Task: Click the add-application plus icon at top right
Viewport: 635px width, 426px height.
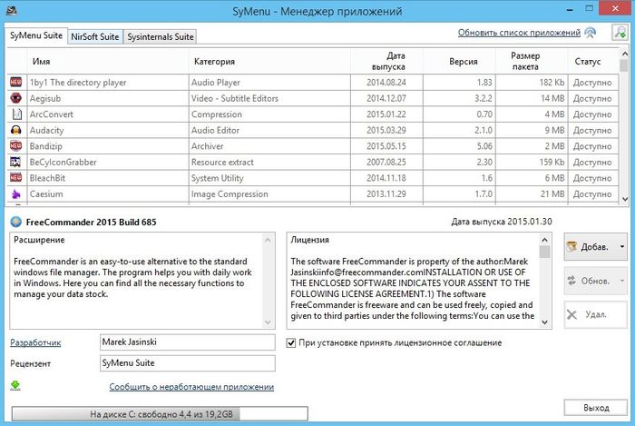Action: tap(620, 34)
